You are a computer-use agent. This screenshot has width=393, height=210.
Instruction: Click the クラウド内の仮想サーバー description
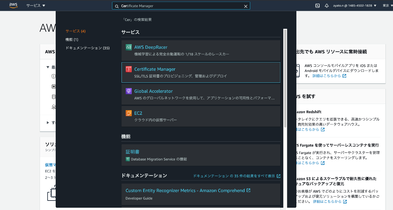pyautogui.click(x=156, y=120)
